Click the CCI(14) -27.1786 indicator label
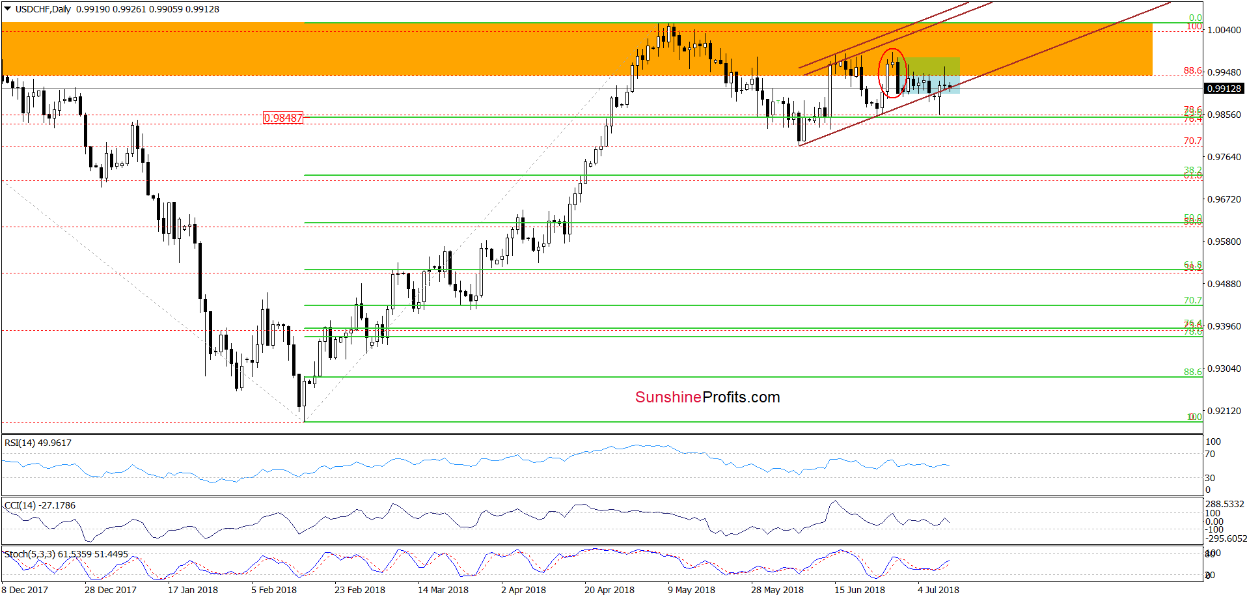 (40, 505)
